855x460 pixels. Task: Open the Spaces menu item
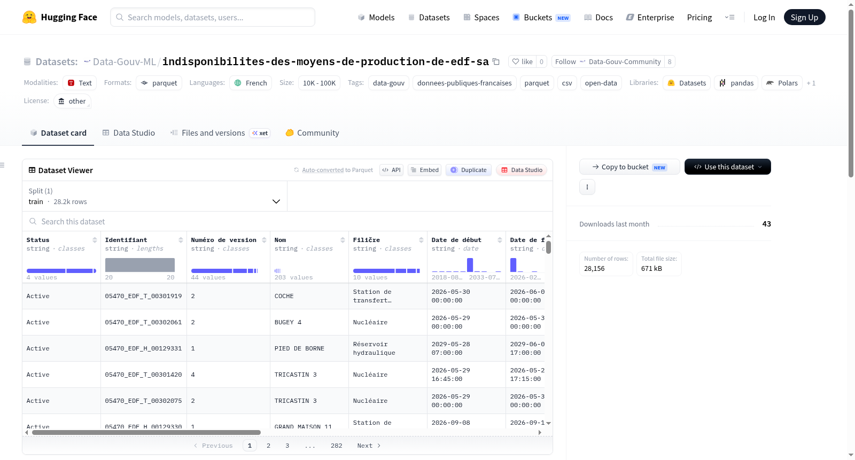pos(481,17)
